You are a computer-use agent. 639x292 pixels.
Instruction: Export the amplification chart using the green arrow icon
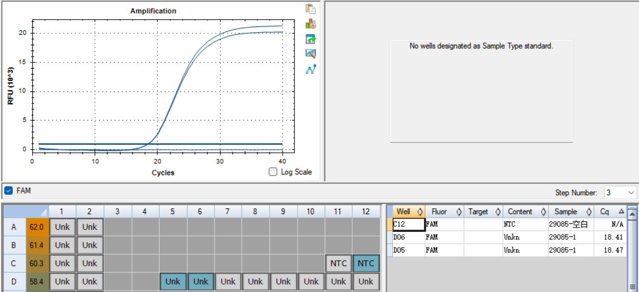click(x=311, y=39)
